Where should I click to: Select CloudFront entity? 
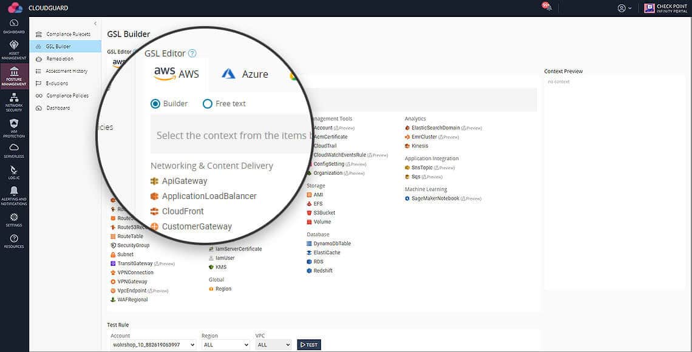coord(183,211)
